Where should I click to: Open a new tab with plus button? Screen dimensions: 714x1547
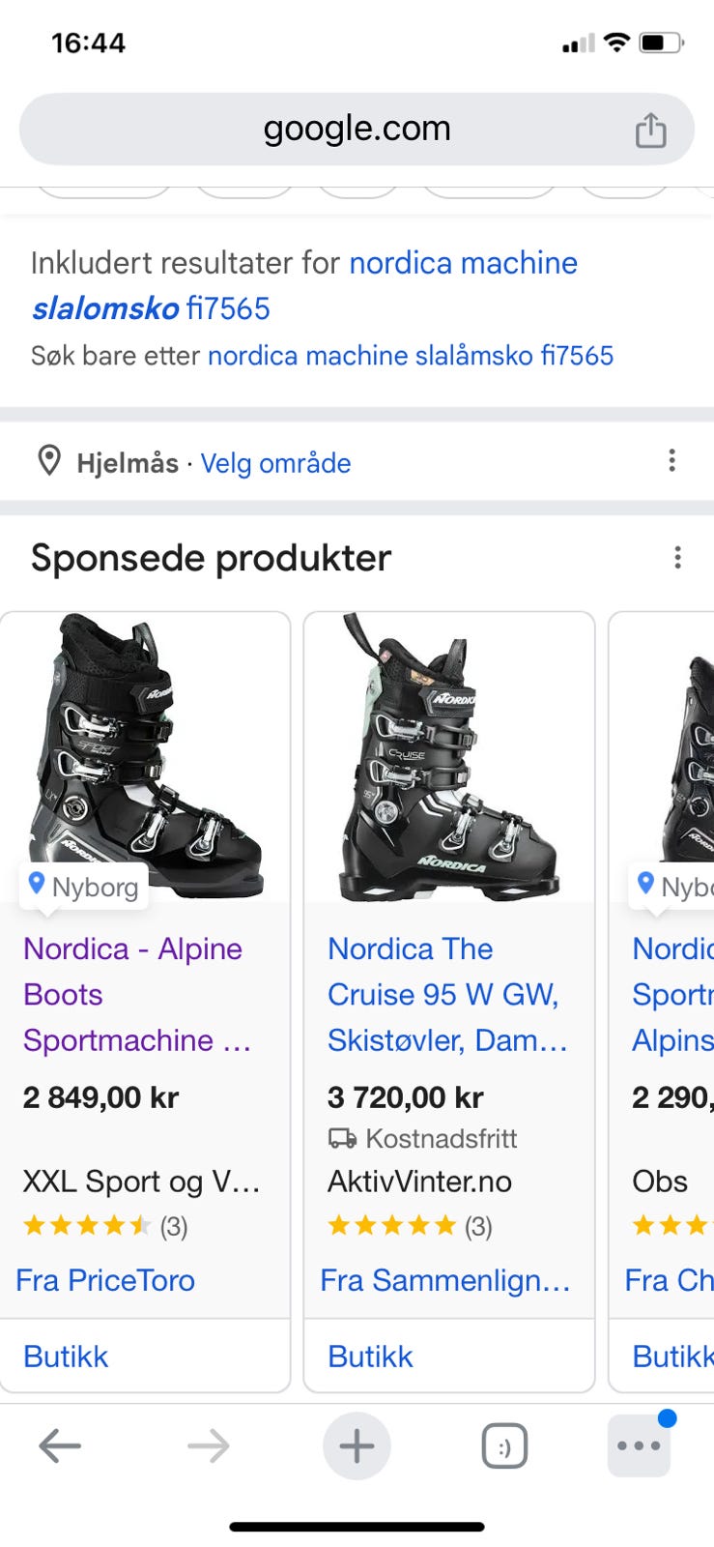pos(357,1446)
